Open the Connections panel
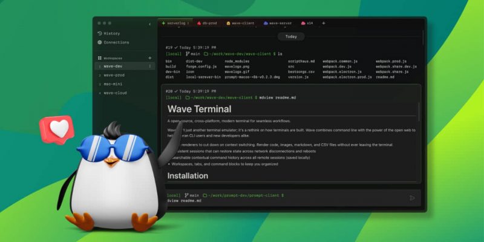Viewport: 484px width, 242px height. 113,42
